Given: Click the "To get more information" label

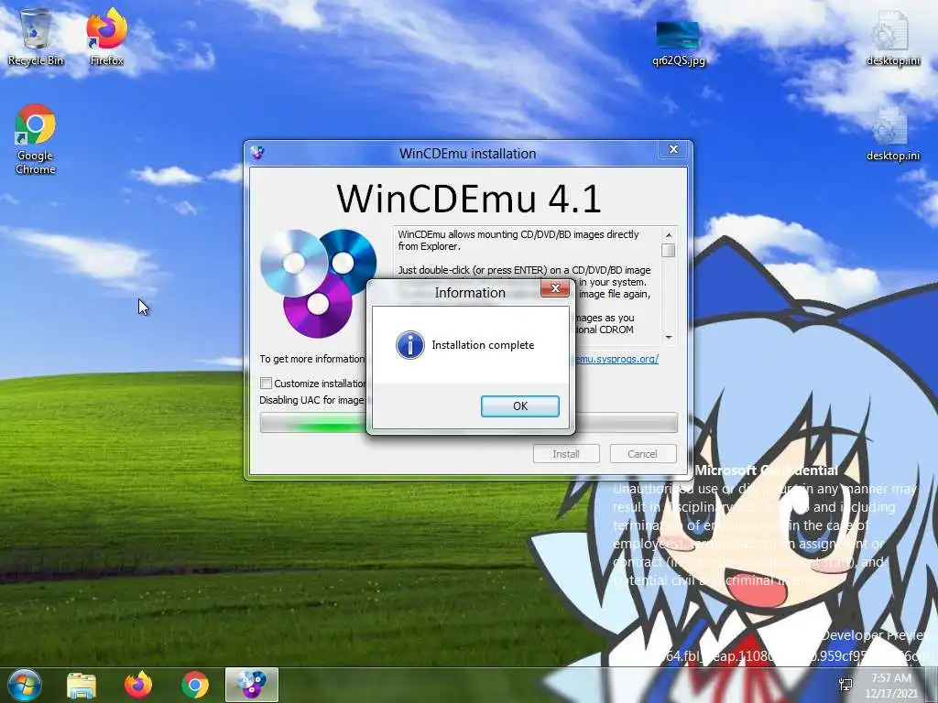Looking at the screenshot, I should tap(311, 359).
